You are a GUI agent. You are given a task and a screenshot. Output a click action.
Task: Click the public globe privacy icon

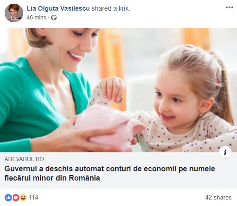click(x=54, y=18)
